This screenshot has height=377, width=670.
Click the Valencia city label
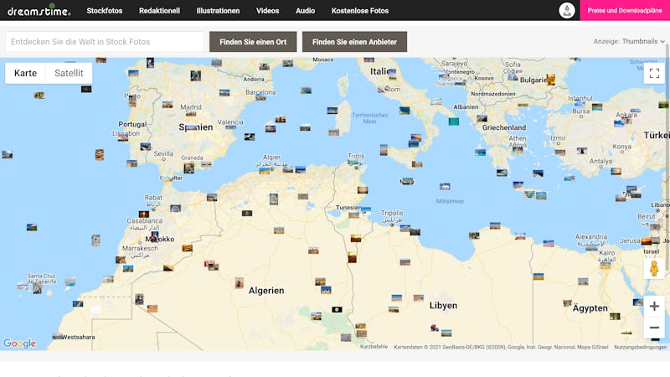230,121
